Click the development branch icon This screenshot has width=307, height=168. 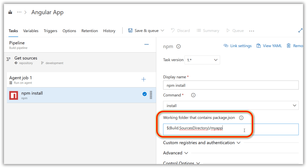coord(42,63)
